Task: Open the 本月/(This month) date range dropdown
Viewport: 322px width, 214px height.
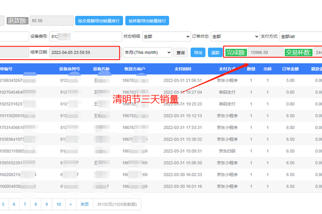Action: point(147,53)
